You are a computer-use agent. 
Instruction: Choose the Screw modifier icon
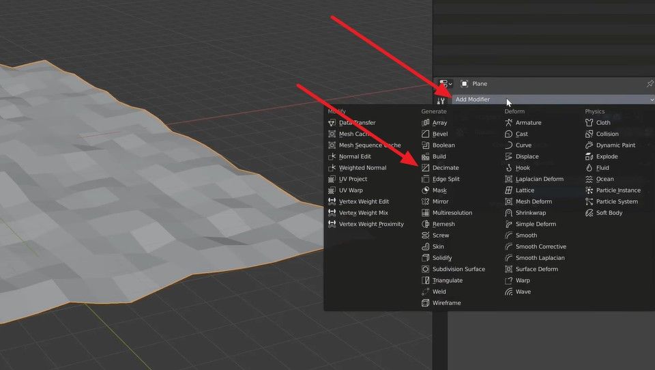[425, 236]
